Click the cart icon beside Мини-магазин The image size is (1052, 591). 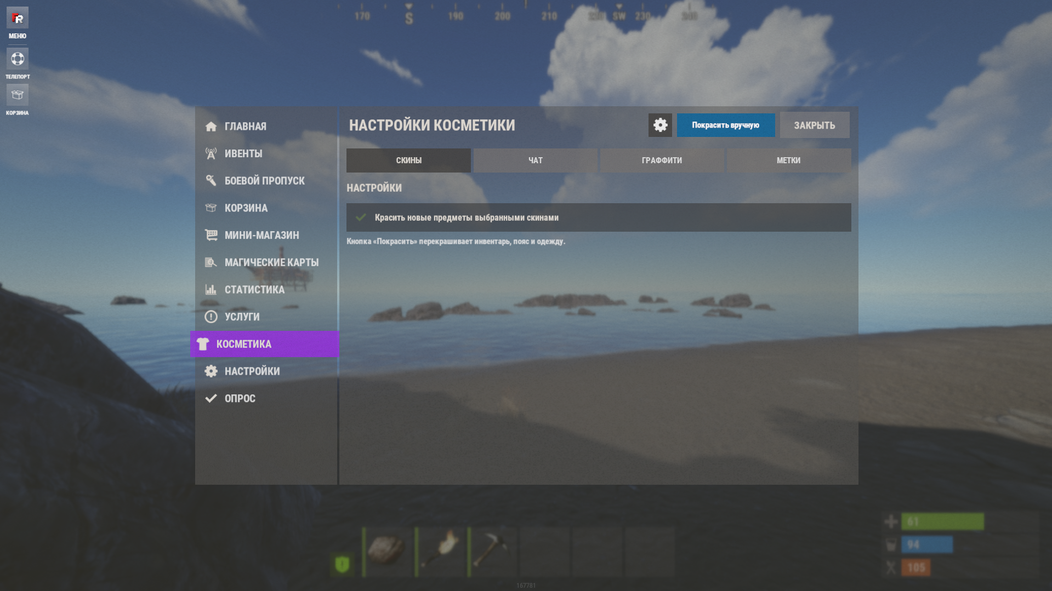pos(211,235)
